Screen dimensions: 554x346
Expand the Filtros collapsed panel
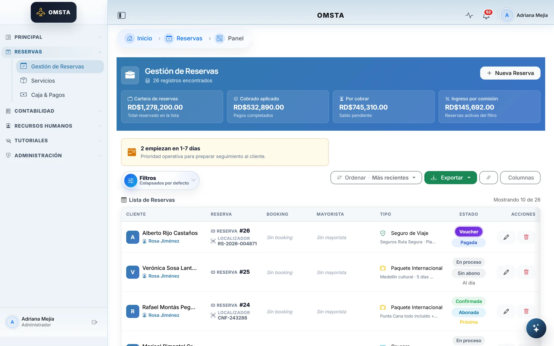160,180
